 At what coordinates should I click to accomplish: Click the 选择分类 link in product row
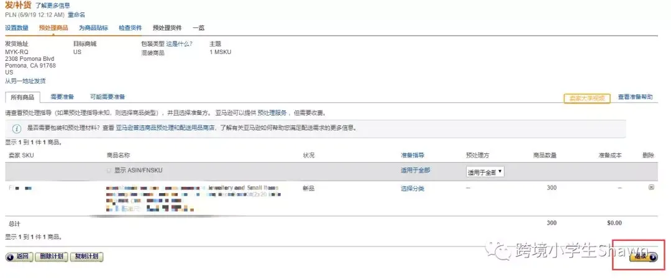pyautogui.click(x=413, y=188)
